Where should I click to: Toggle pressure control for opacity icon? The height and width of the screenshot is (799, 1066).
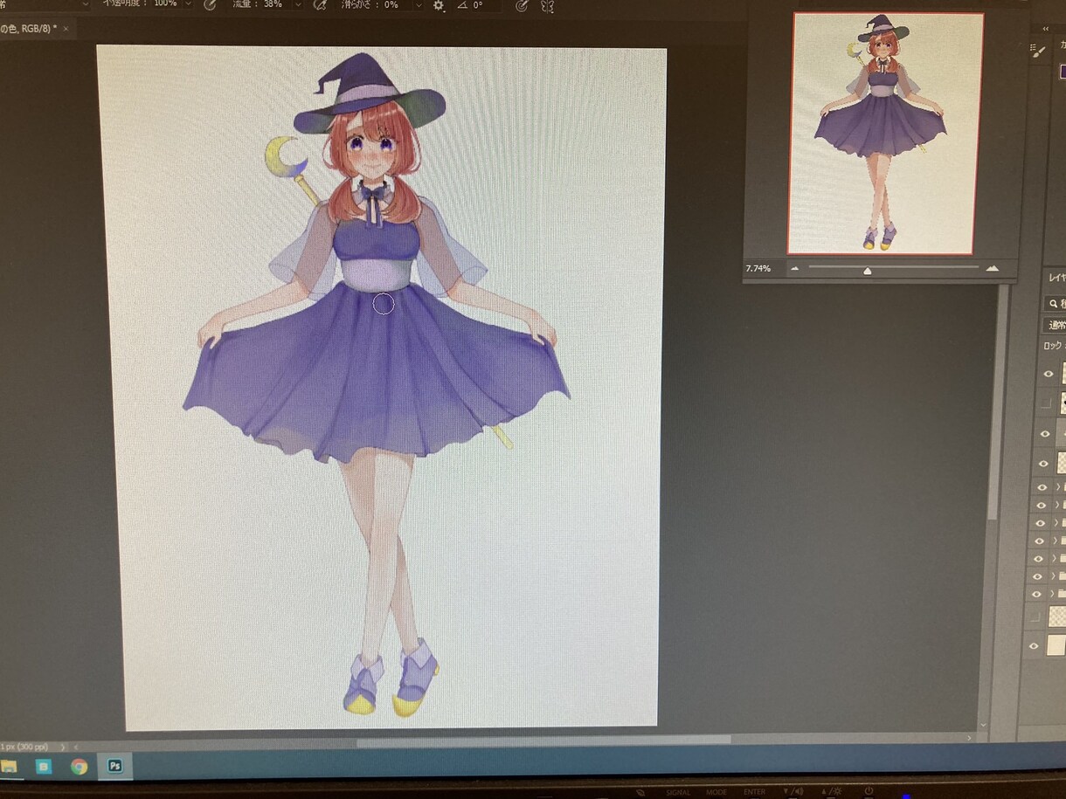[210, 5]
